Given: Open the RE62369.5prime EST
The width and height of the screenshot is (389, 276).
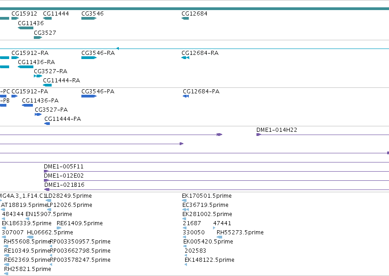Looking at the screenshot, I should coord(7,265).
